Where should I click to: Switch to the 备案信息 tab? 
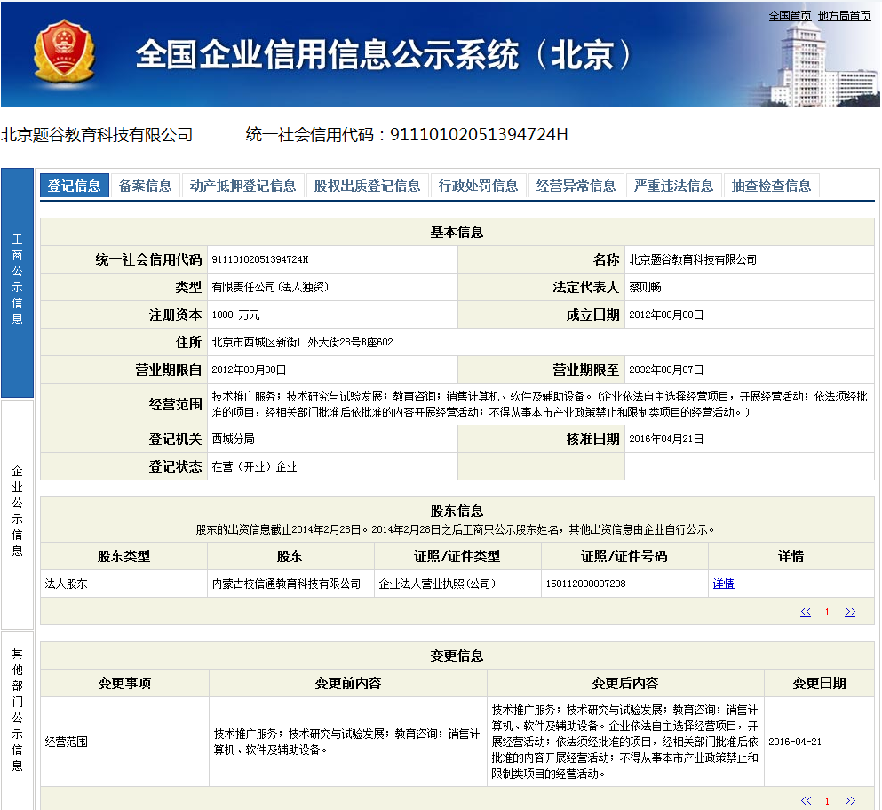(146, 186)
